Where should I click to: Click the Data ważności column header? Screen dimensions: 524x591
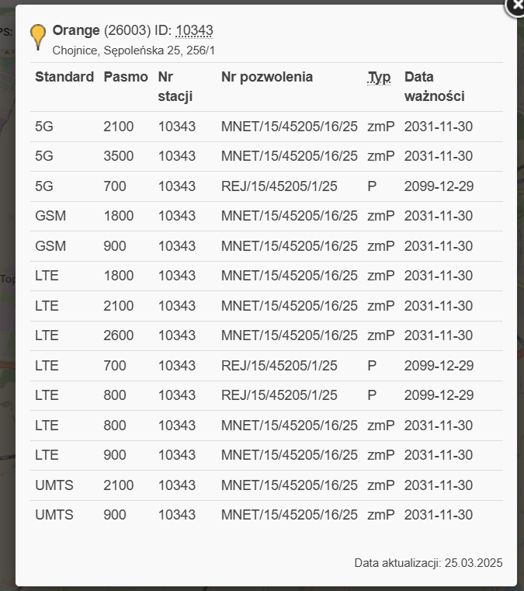click(434, 86)
